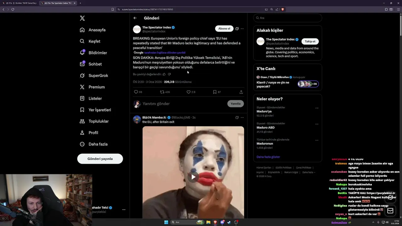Image resolution: width=402 pixels, height=226 pixels.
Task: Click the Yanıtla reply button
Action: [236, 104]
